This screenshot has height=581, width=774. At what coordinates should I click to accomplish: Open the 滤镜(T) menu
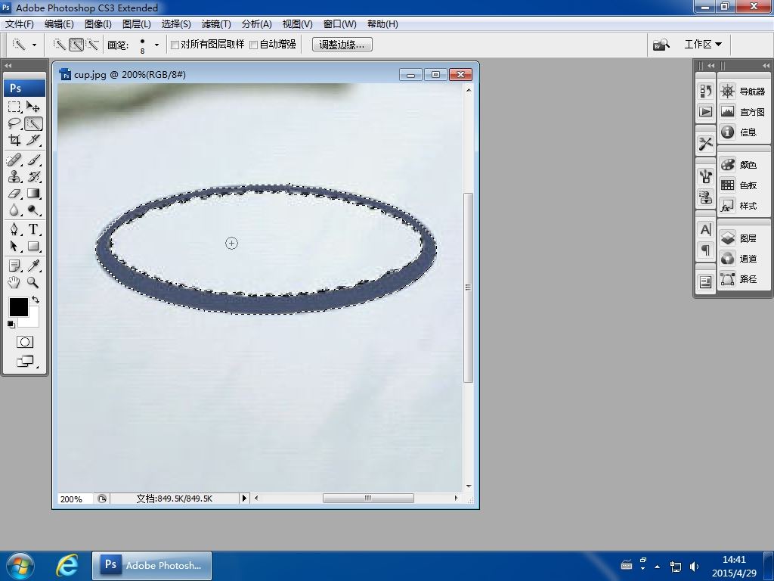click(x=215, y=24)
